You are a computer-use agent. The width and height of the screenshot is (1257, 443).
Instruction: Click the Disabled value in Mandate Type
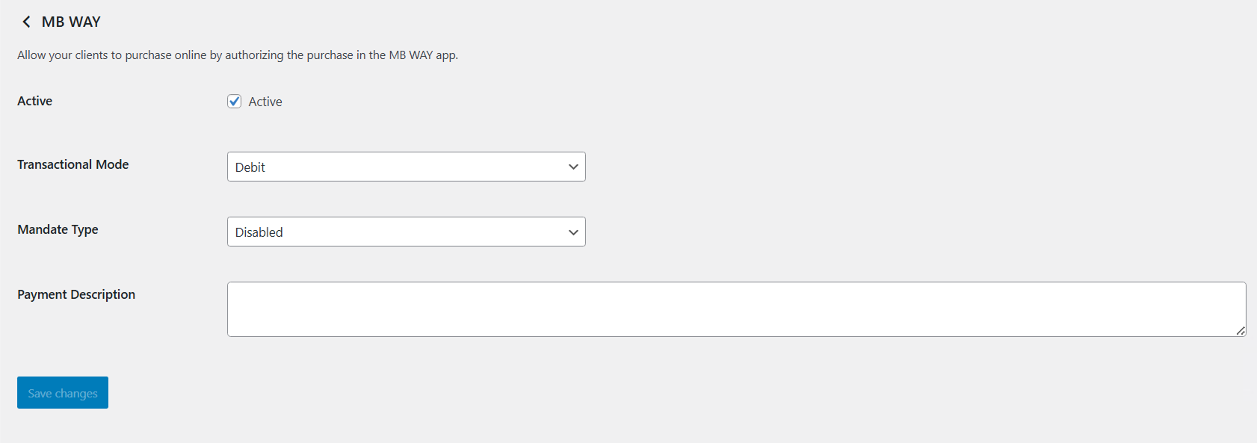tap(259, 232)
